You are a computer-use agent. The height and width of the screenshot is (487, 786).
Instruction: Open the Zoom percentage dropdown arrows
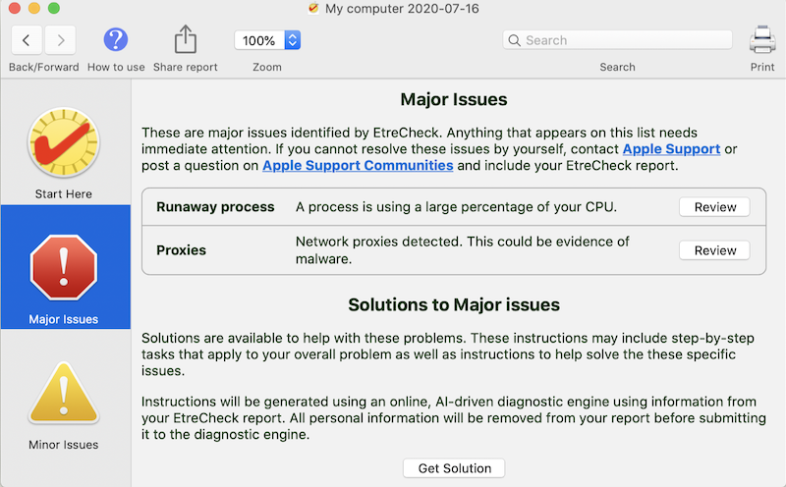(292, 40)
